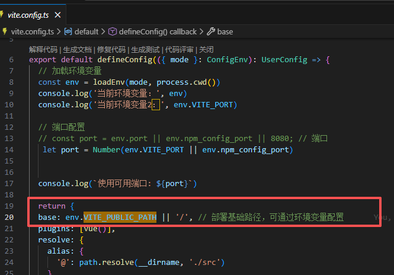Open the 'base' breadcrumb segment
Image resolution: width=394 pixels, height=275 pixels.
(225, 31)
